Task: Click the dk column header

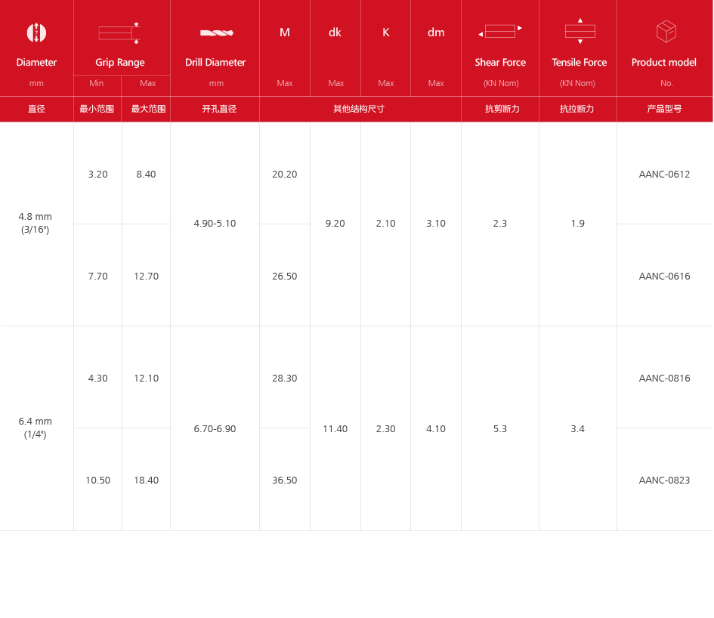Action: (335, 32)
